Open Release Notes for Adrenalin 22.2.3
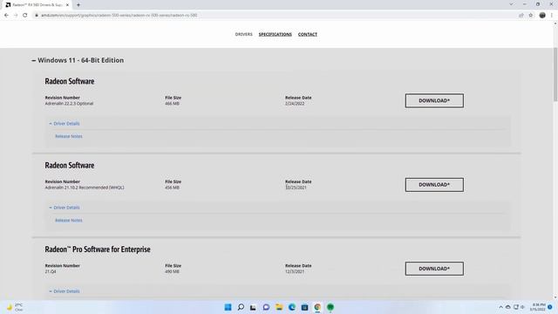 (69, 136)
